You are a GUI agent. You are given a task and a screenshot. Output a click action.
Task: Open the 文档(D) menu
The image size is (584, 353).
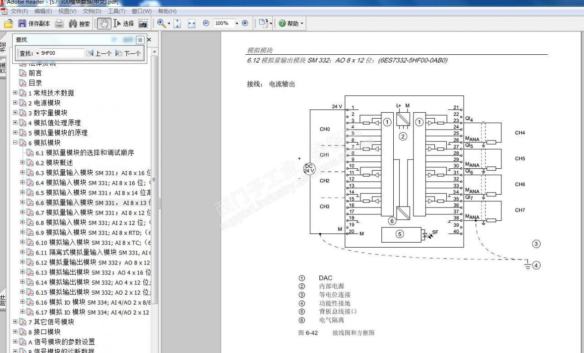pos(92,11)
